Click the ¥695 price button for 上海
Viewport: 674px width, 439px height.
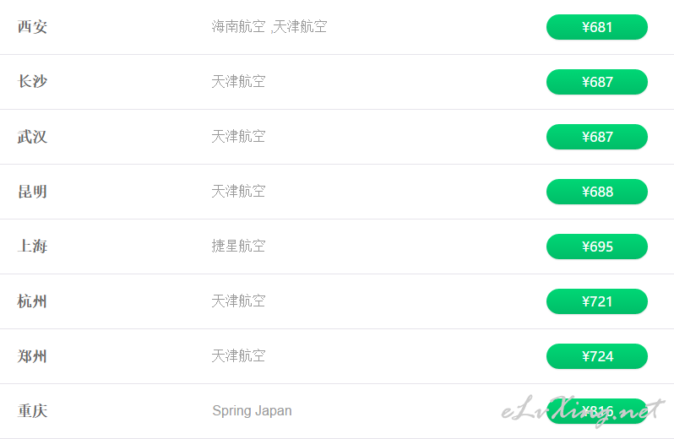pos(596,247)
